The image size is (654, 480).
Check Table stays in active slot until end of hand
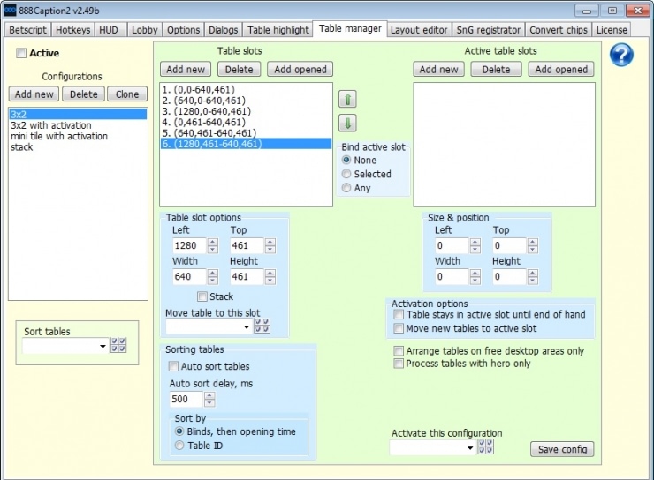pyautogui.click(x=399, y=314)
